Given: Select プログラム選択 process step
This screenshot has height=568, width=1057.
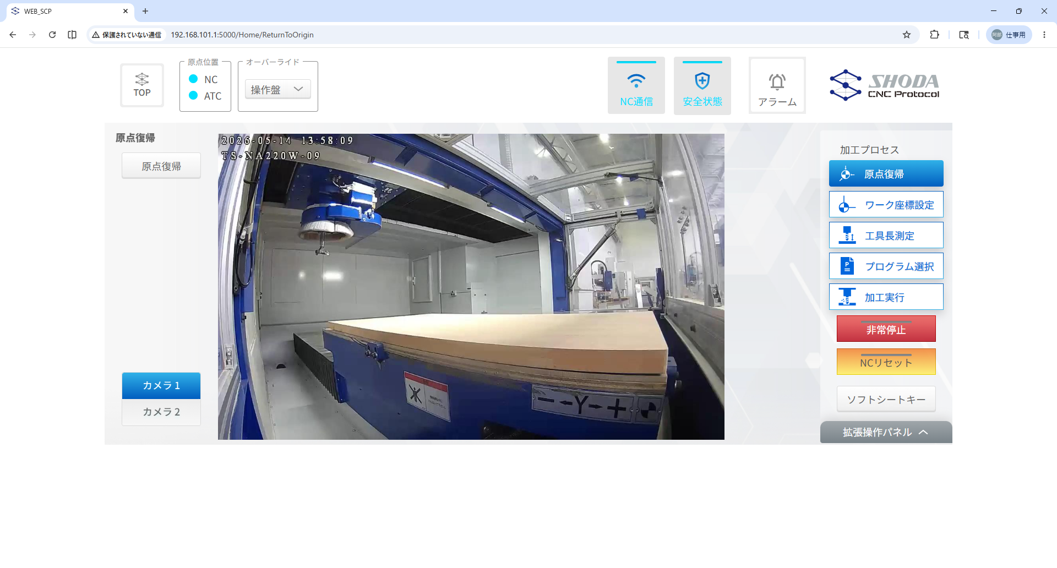Looking at the screenshot, I should click(886, 266).
